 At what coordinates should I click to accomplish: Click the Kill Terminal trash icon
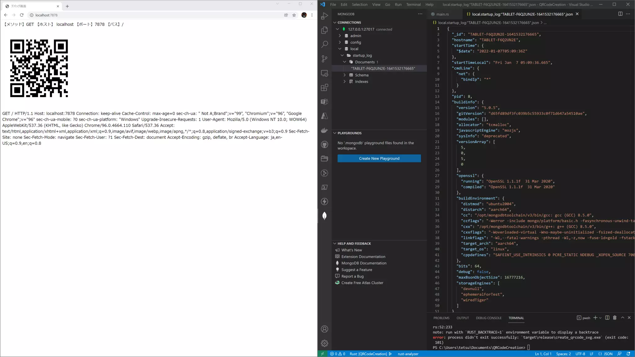[615, 318]
